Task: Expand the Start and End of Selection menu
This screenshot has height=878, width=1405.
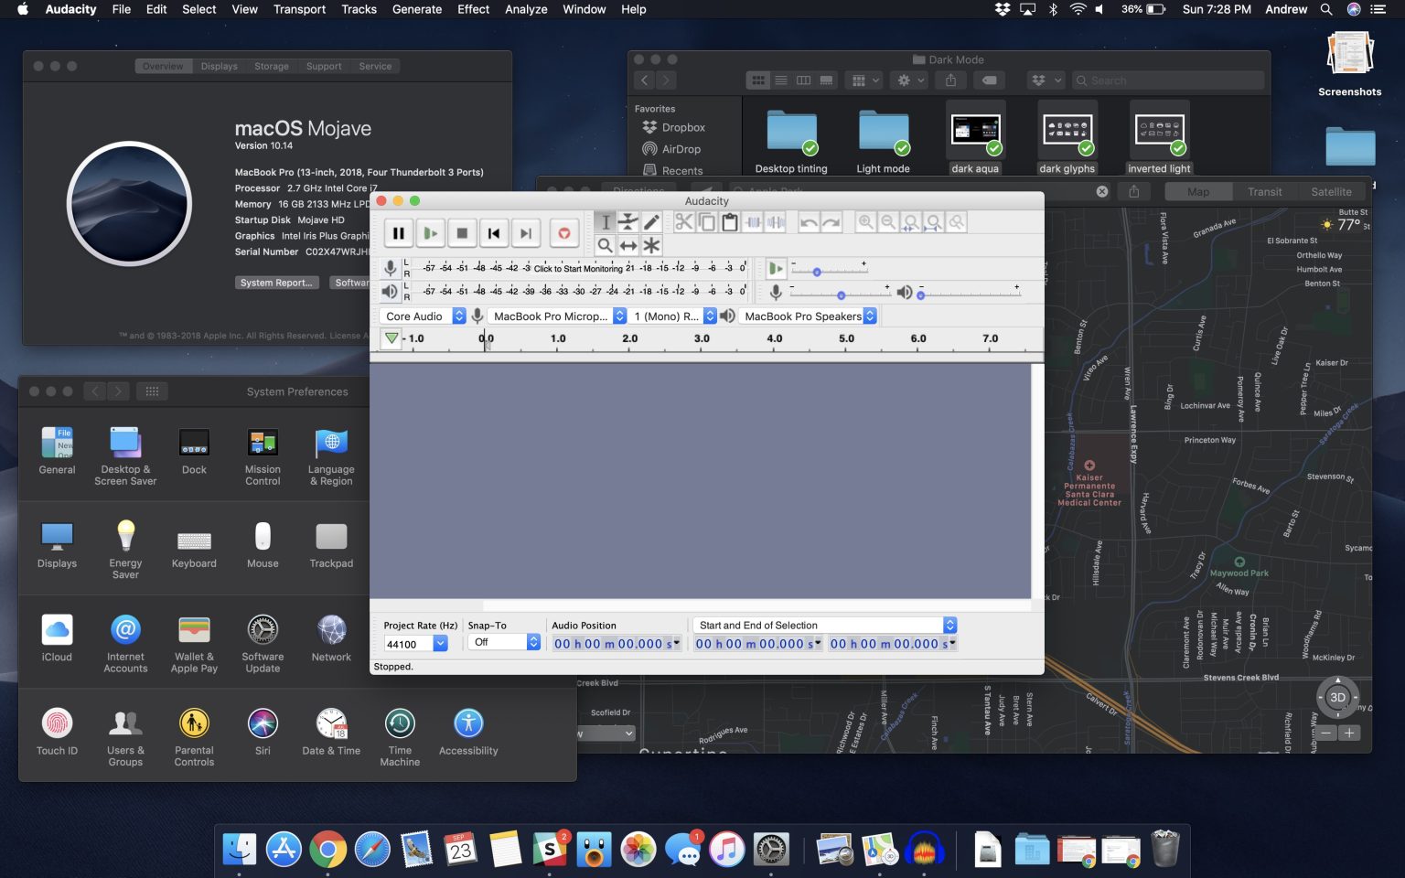Action: (949, 625)
